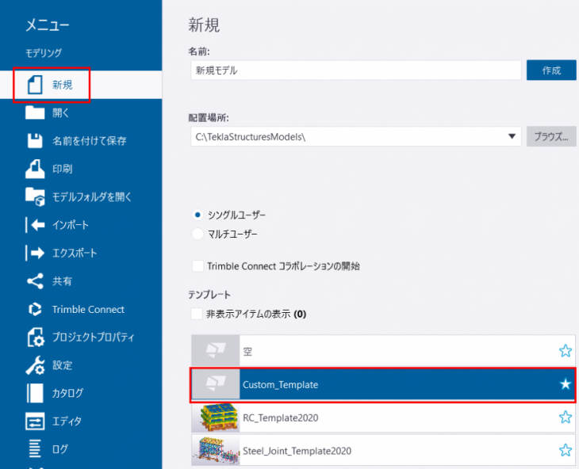Open エディタ menu label
The height and width of the screenshot is (469, 579).
[67, 421]
